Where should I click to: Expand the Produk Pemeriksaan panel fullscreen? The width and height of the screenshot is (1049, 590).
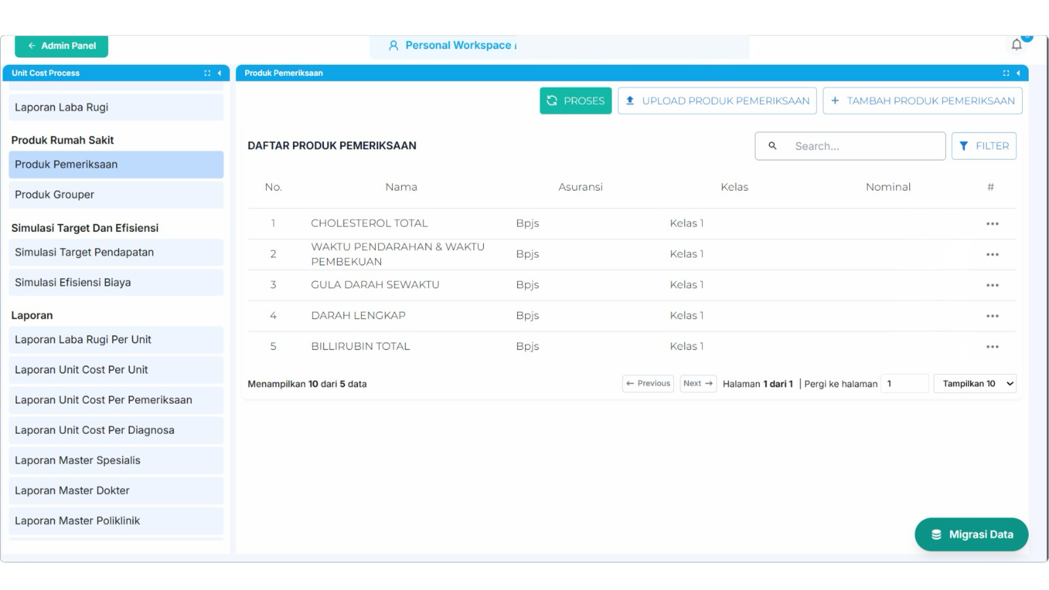click(1006, 73)
